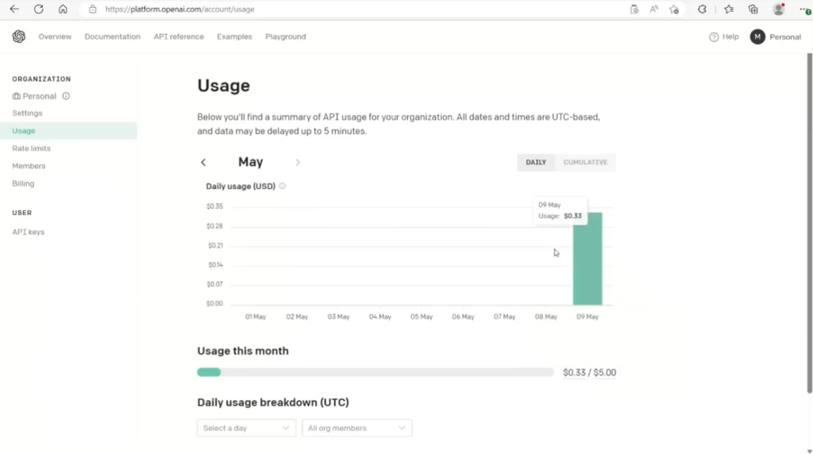Open the browser extensions icon
The height and width of the screenshot is (454, 813).
point(702,10)
